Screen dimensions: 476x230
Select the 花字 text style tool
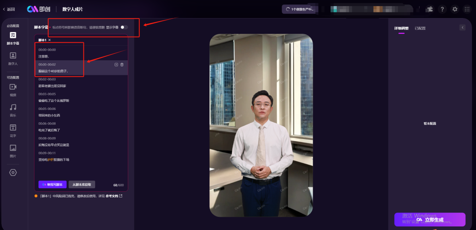pyautogui.click(x=13, y=130)
